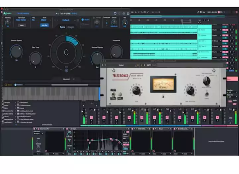Click the LA-2A meter selector knob

[206, 81]
